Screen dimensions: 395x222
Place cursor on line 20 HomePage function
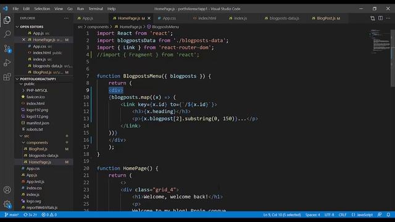point(128,168)
